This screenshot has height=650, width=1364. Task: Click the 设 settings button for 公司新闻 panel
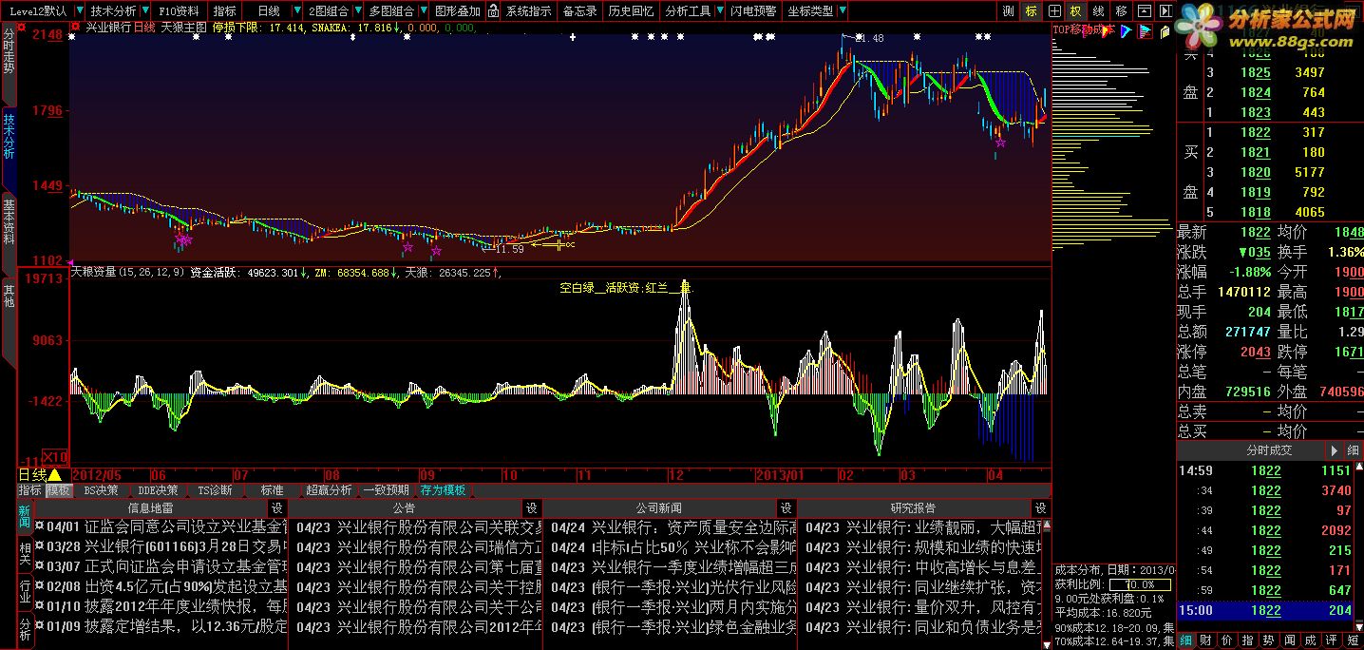[x=786, y=508]
